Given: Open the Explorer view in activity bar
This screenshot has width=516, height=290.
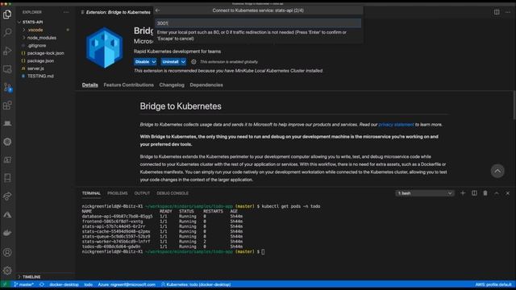Looking at the screenshot, I should (7, 14).
